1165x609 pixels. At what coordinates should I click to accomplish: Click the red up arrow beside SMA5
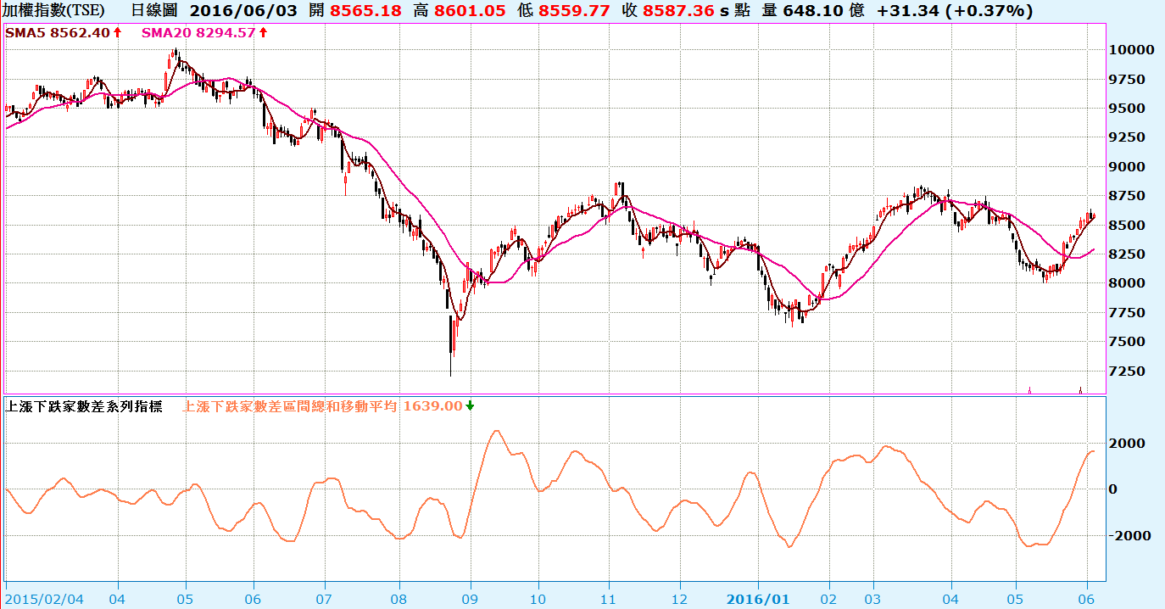117,32
